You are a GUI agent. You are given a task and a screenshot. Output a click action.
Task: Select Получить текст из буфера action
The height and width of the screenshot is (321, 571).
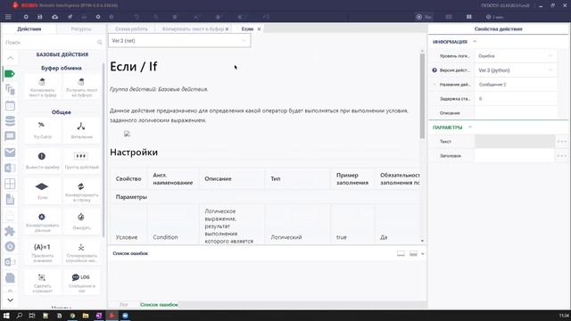pos(81,87)
